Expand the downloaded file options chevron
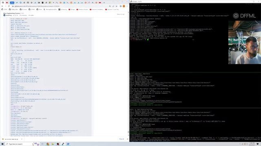Image resolution: width=261 pixels, height=146 pixels. pyautogui.click(x=22, y=139)
